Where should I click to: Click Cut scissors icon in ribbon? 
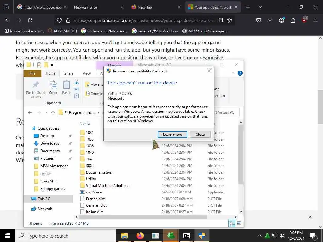(77, 82)
